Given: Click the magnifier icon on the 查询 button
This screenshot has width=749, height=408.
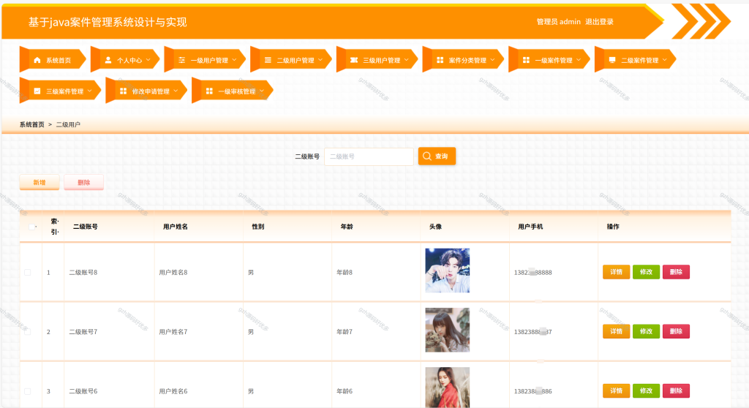Looking at the screenshot, I should [x=427, y=156].
